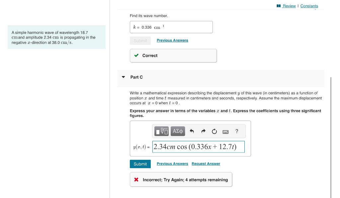Open the Greek symbols ΑΣφ palette
The image size is (340, 198).
(178, 131)
